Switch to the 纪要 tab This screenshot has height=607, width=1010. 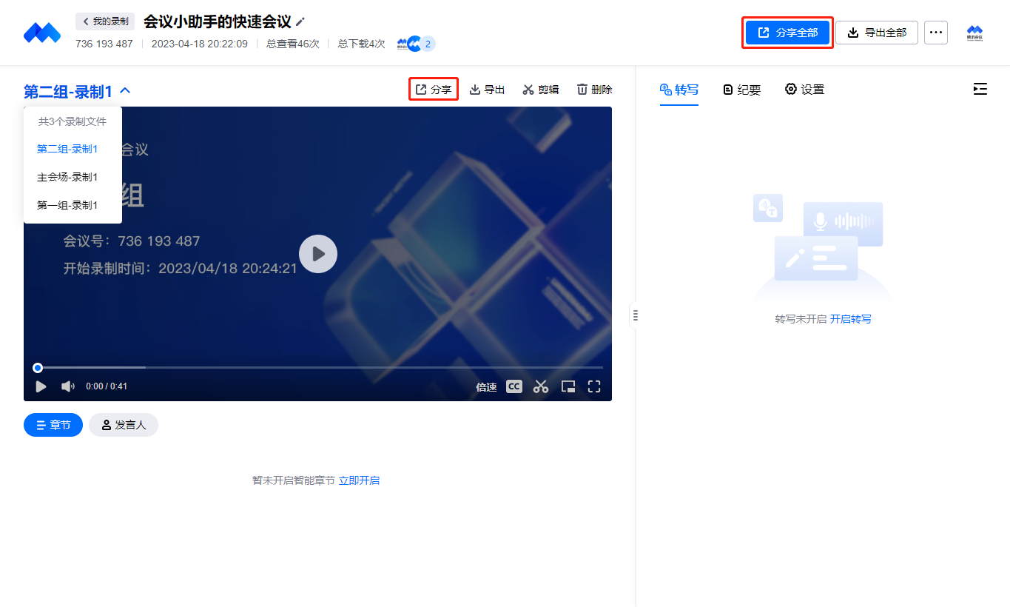click(742, 90)
